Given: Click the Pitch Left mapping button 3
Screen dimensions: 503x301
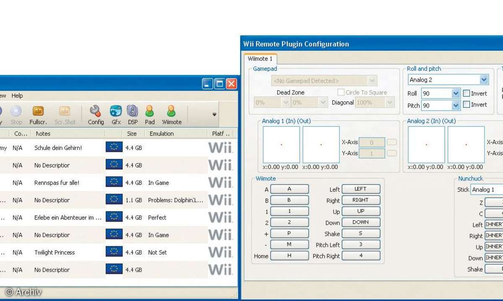Looking at the screenshot, I should pos(361,245).
